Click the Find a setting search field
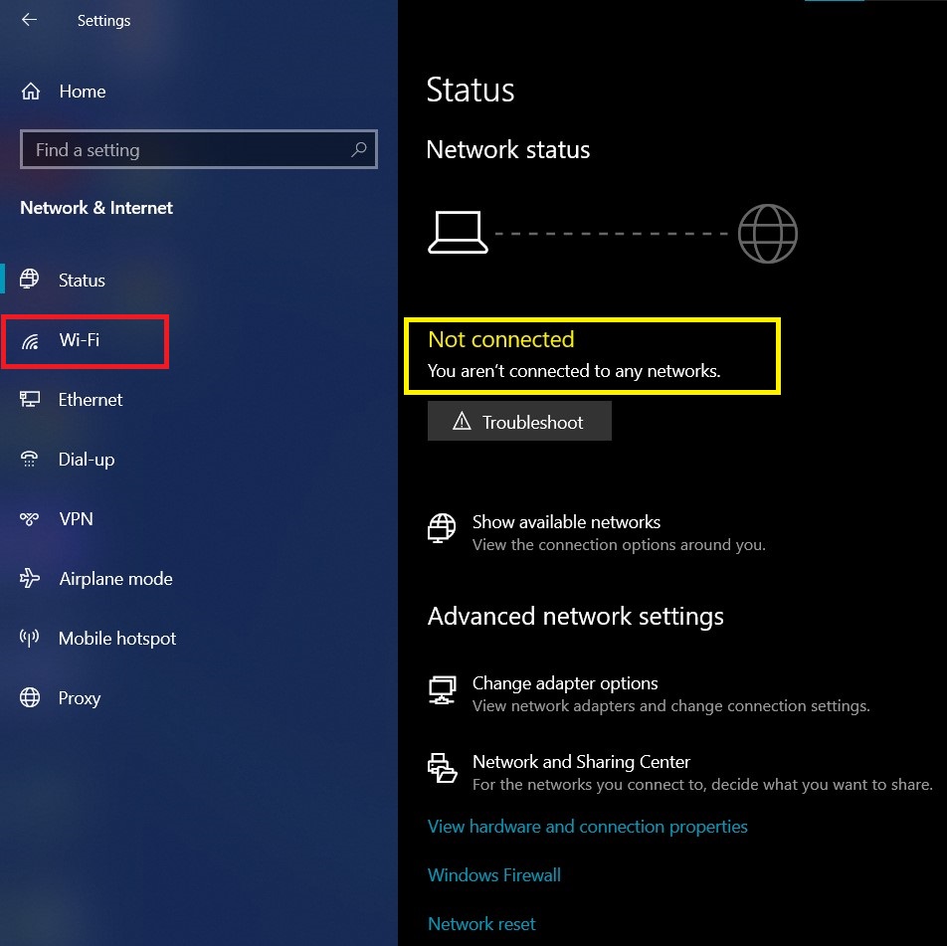 click(x=199, y=149)
